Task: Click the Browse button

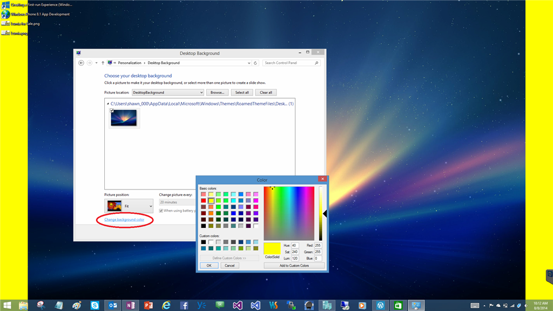Action: (217, 92)
